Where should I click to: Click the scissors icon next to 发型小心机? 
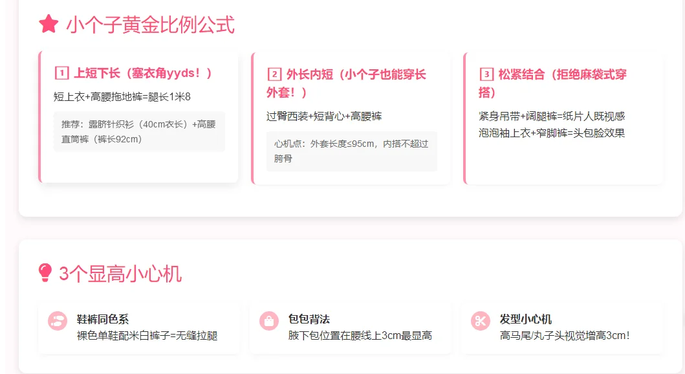point(480,321)
